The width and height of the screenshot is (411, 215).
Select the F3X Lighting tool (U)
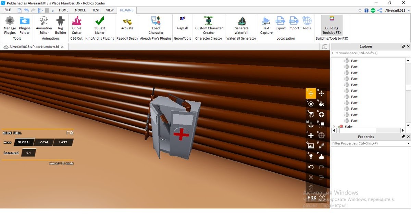pos(311,156)
